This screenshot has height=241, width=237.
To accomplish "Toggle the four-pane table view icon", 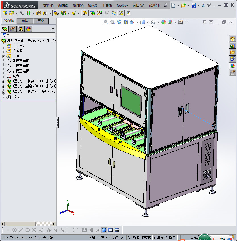I will tap(117, 230).
